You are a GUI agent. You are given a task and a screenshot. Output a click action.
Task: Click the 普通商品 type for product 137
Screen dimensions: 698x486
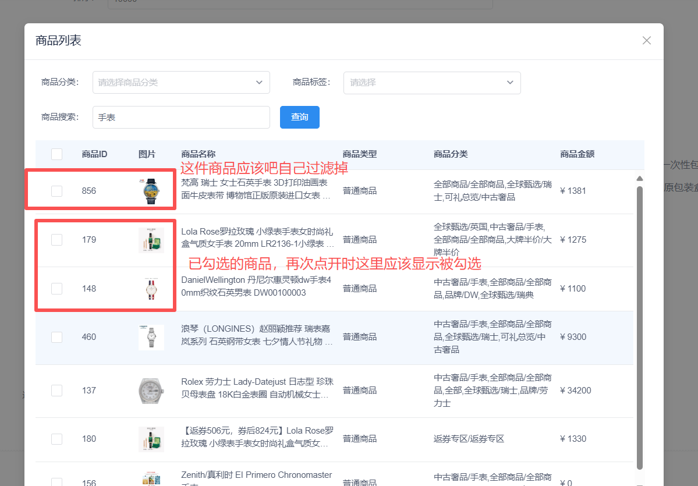coord(360,391)
